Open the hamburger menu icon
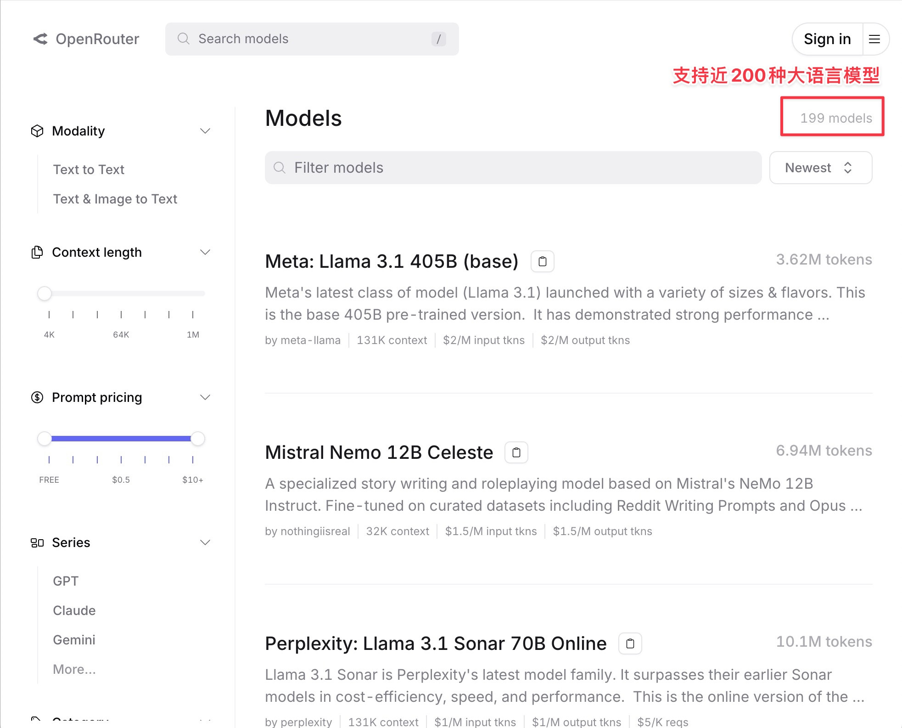The image size is (902, 728). tap(874, 39)
